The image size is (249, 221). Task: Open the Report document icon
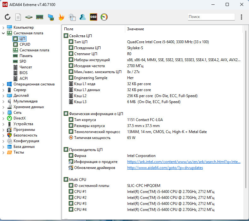(x=18, y=17)
